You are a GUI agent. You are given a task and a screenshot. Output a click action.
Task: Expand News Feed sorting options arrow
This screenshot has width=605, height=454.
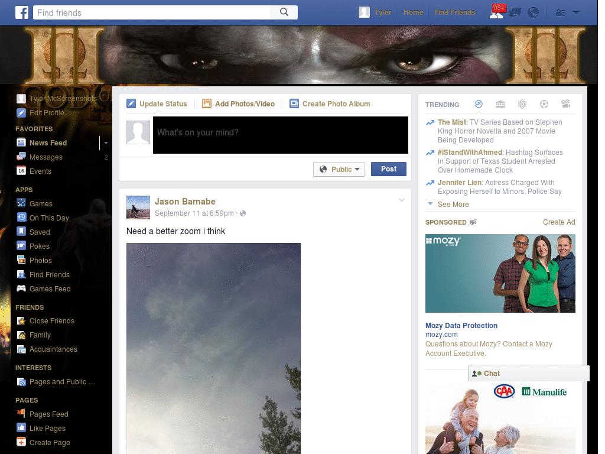(x=105, y=142)
